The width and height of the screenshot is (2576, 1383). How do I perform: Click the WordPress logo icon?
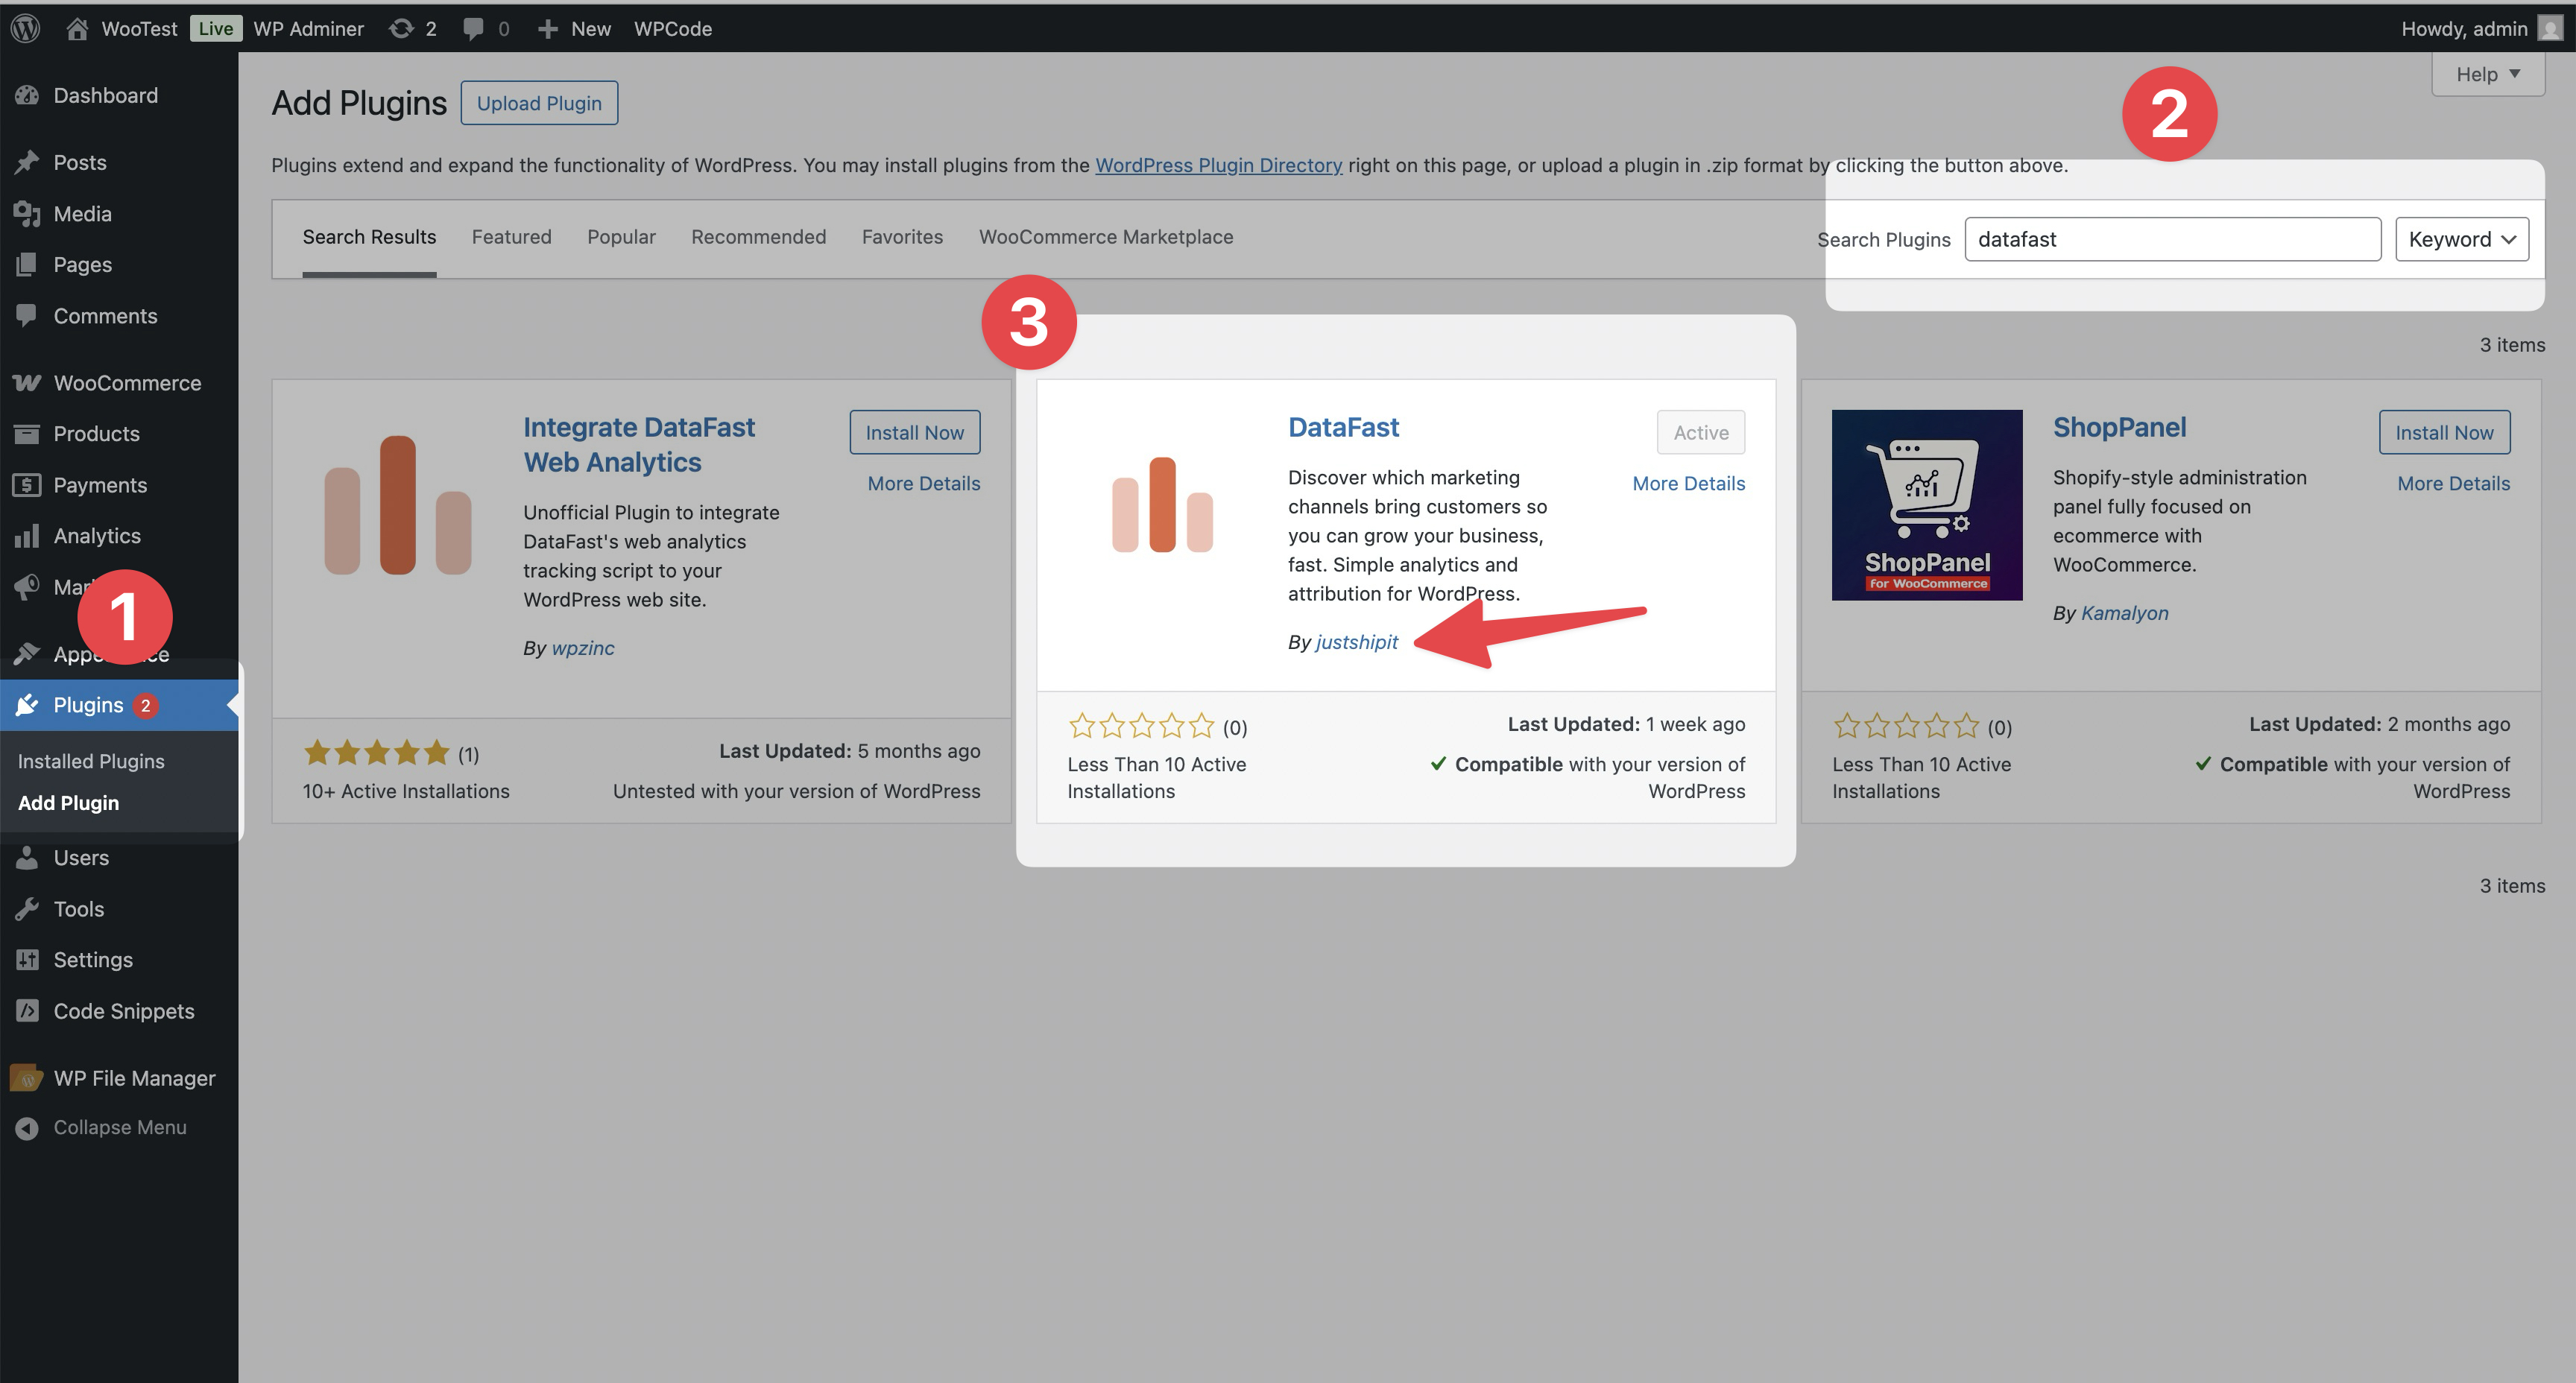pos(25,28)
